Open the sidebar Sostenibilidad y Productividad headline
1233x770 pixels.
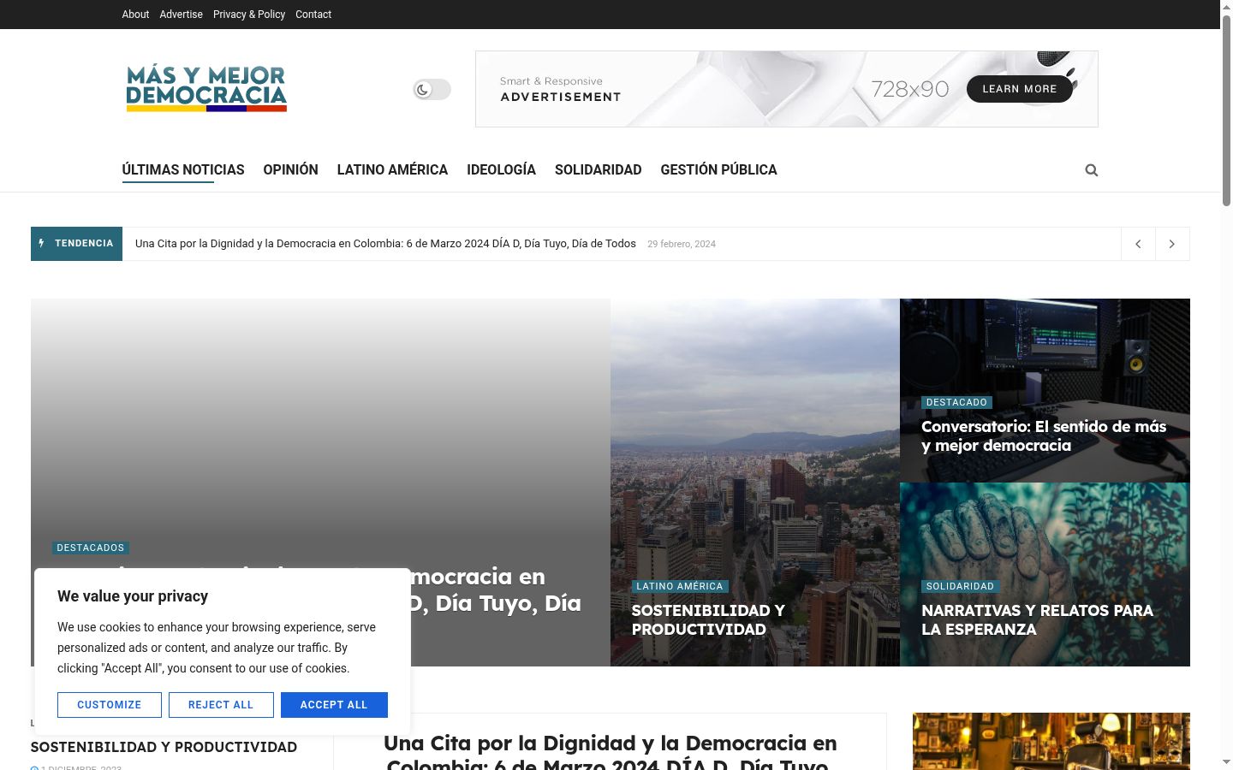point(164,747)
